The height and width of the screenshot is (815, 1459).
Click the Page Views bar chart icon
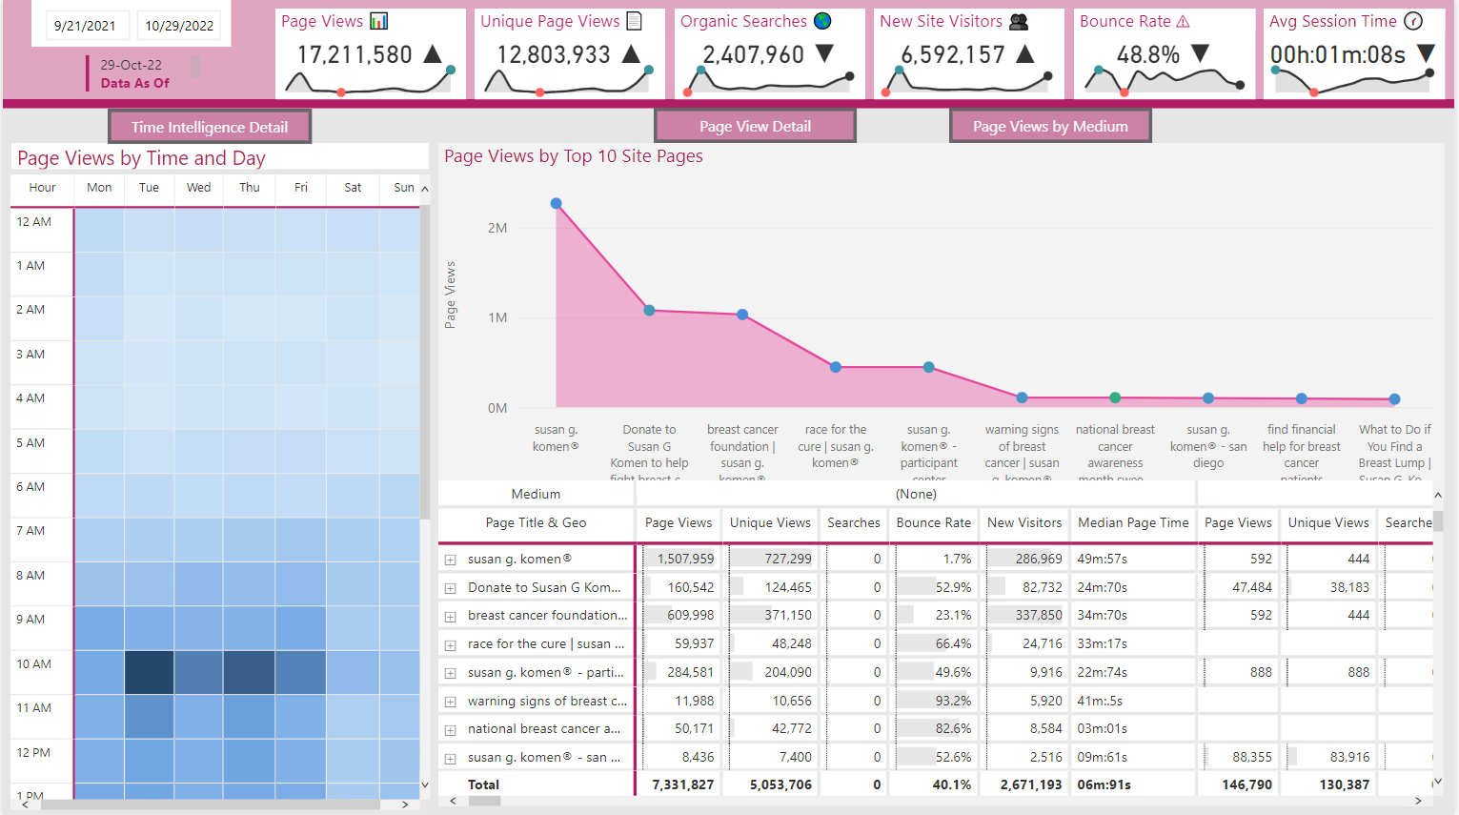click(x=379, y=21)
